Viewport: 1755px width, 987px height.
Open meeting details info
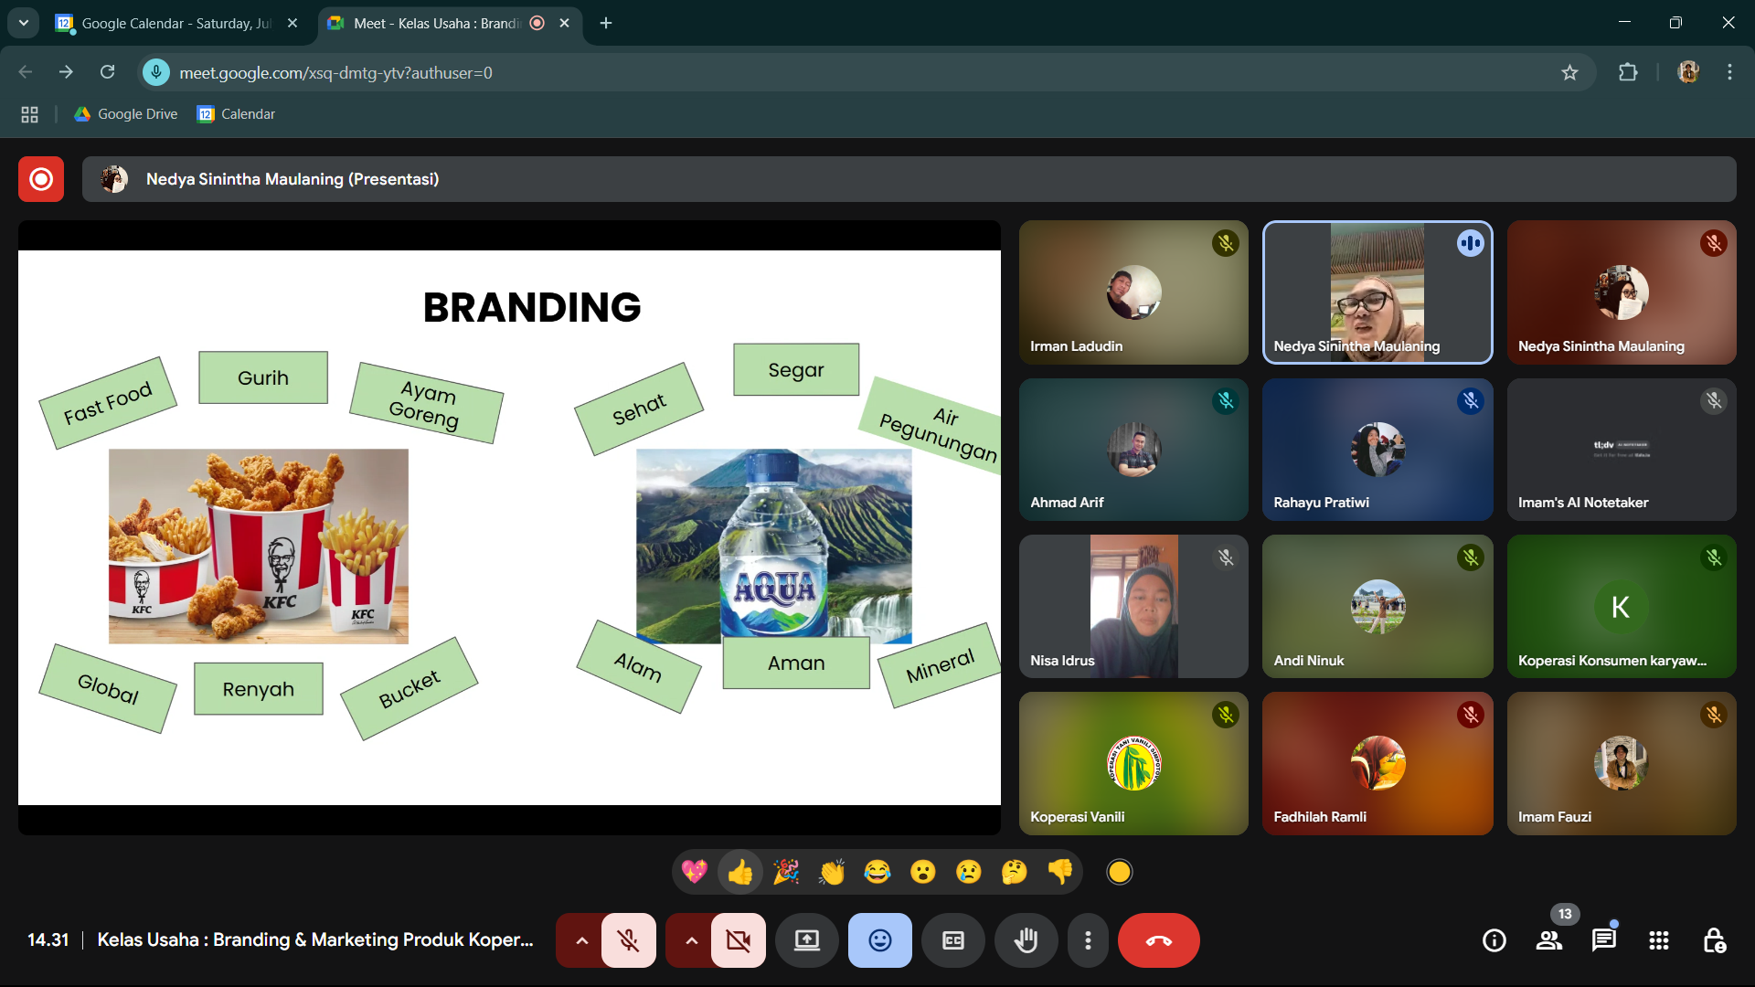pos(1494,939)
